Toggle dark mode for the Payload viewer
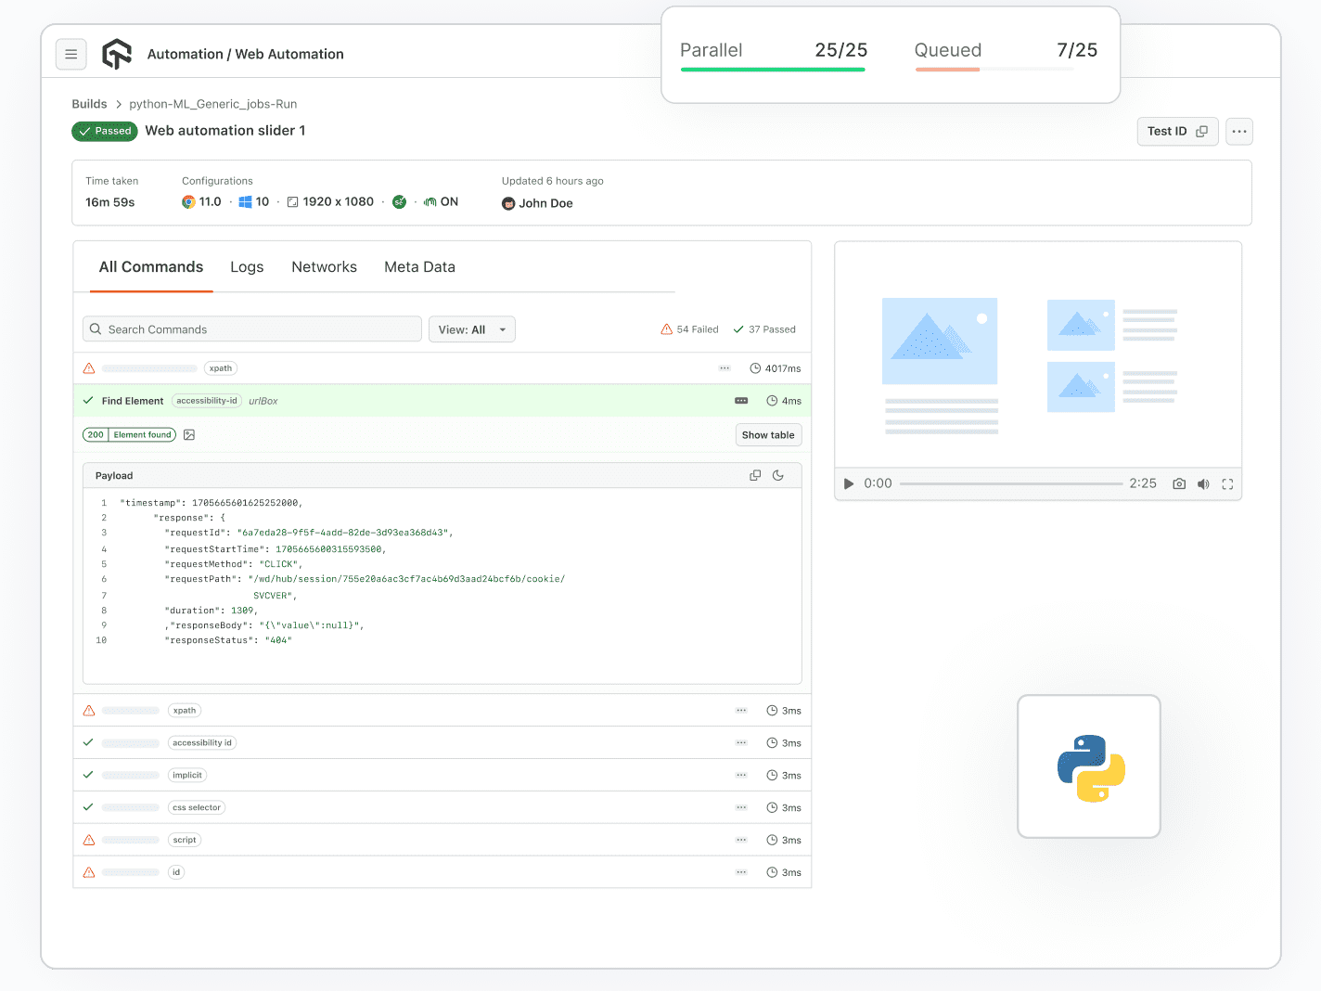This screenshot has width=1321, height=991. (x=778, y=474)
